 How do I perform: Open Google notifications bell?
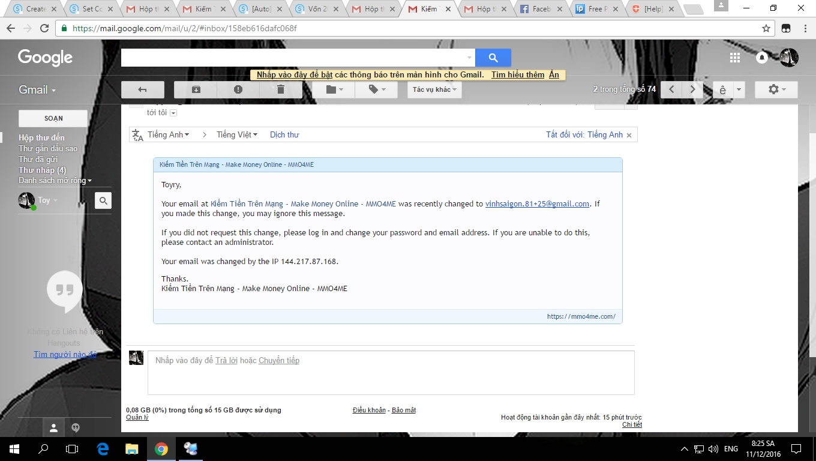pyautogui.click(x=762, y=58)
